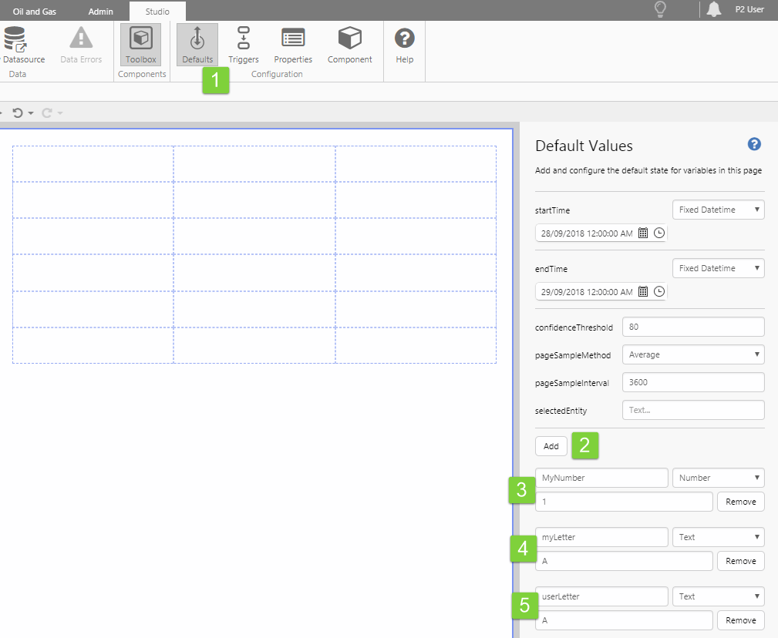Image resolution: width=778 pixels, height=638 pixels.
Task: Open the MyNumber type dropdown
Action: tap(718, 478)
